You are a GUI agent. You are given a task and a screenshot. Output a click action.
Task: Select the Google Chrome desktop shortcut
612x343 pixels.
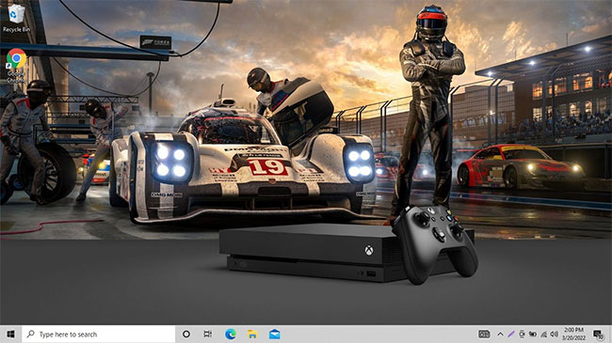pyautogui.click(x=16, y=65)
